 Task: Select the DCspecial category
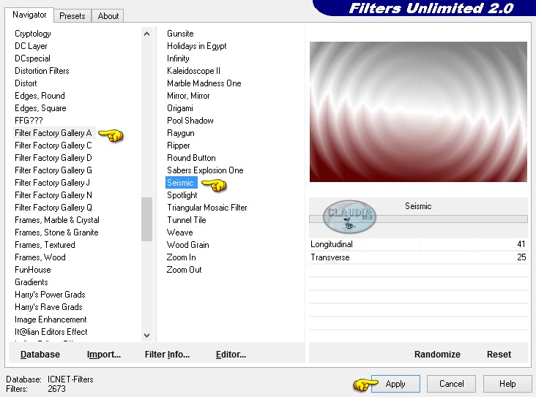[32, 58]
